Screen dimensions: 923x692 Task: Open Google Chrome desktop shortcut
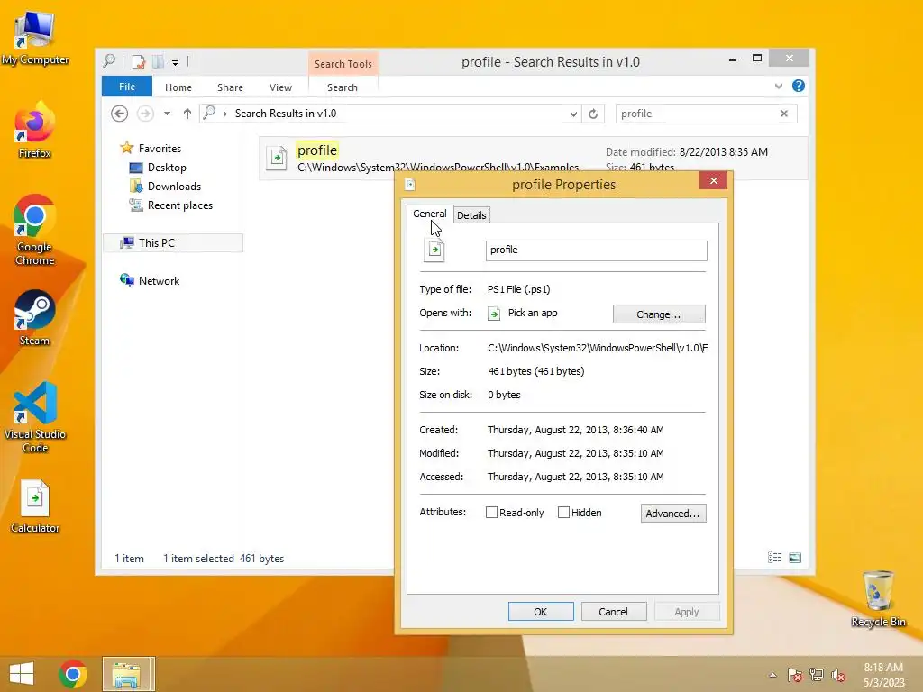pyautogui.click(x=35, y=231)
